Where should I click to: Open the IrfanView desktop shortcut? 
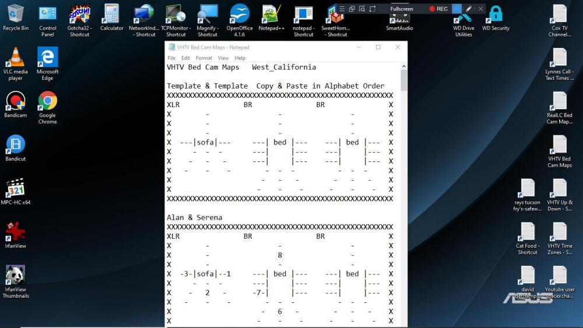[16, 232]
